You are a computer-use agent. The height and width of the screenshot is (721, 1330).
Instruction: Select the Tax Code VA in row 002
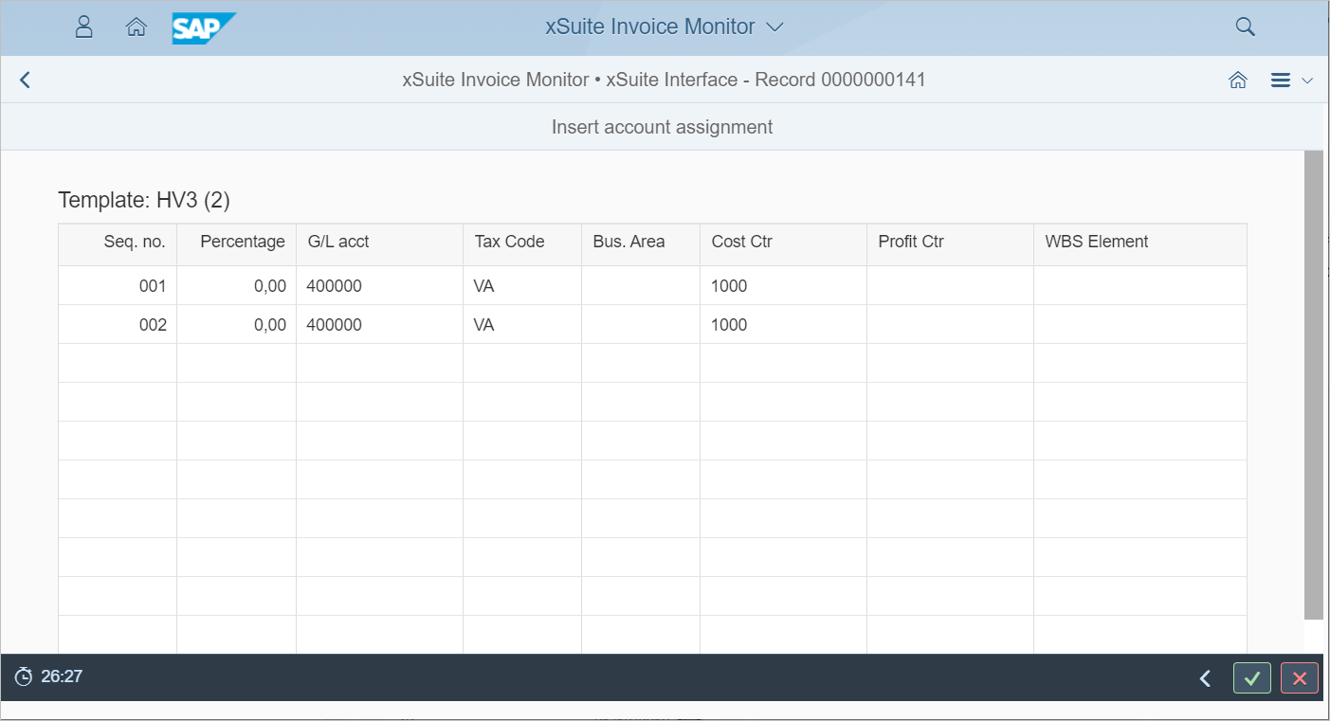click(484, 325)
